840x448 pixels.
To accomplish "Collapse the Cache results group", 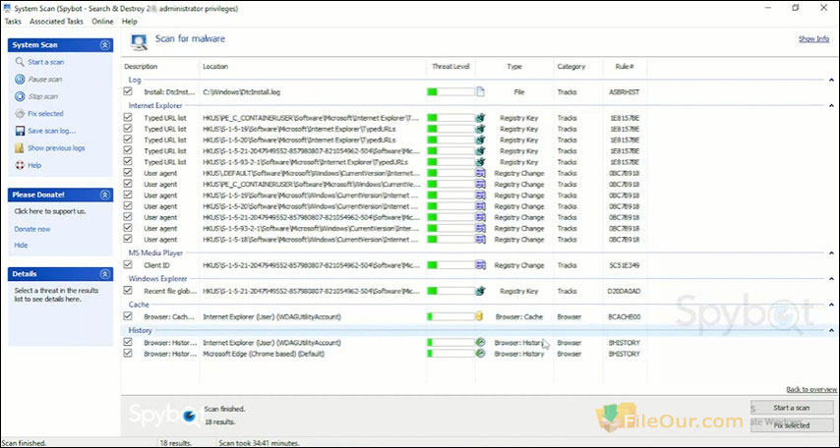I will [x=831, y=305].
